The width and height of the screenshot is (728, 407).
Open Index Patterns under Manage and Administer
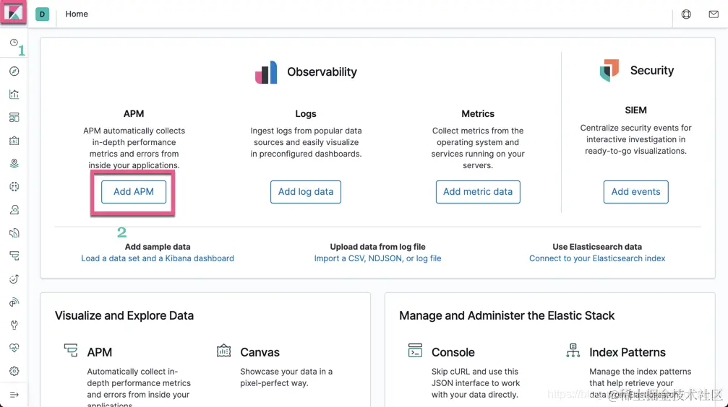[x=628, y=352]
